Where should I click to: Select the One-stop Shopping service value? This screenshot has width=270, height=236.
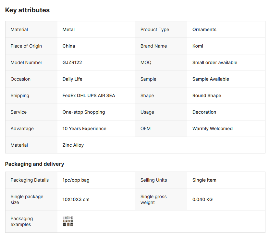coord(84,112)
